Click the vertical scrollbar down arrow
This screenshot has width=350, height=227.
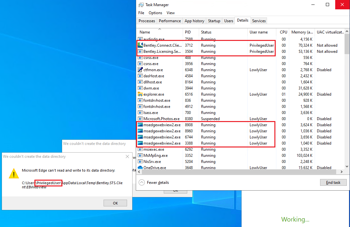347,166
